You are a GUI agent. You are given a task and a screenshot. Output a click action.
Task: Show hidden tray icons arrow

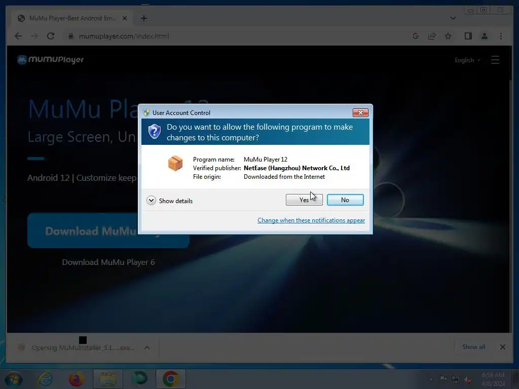tap(431, 380)
